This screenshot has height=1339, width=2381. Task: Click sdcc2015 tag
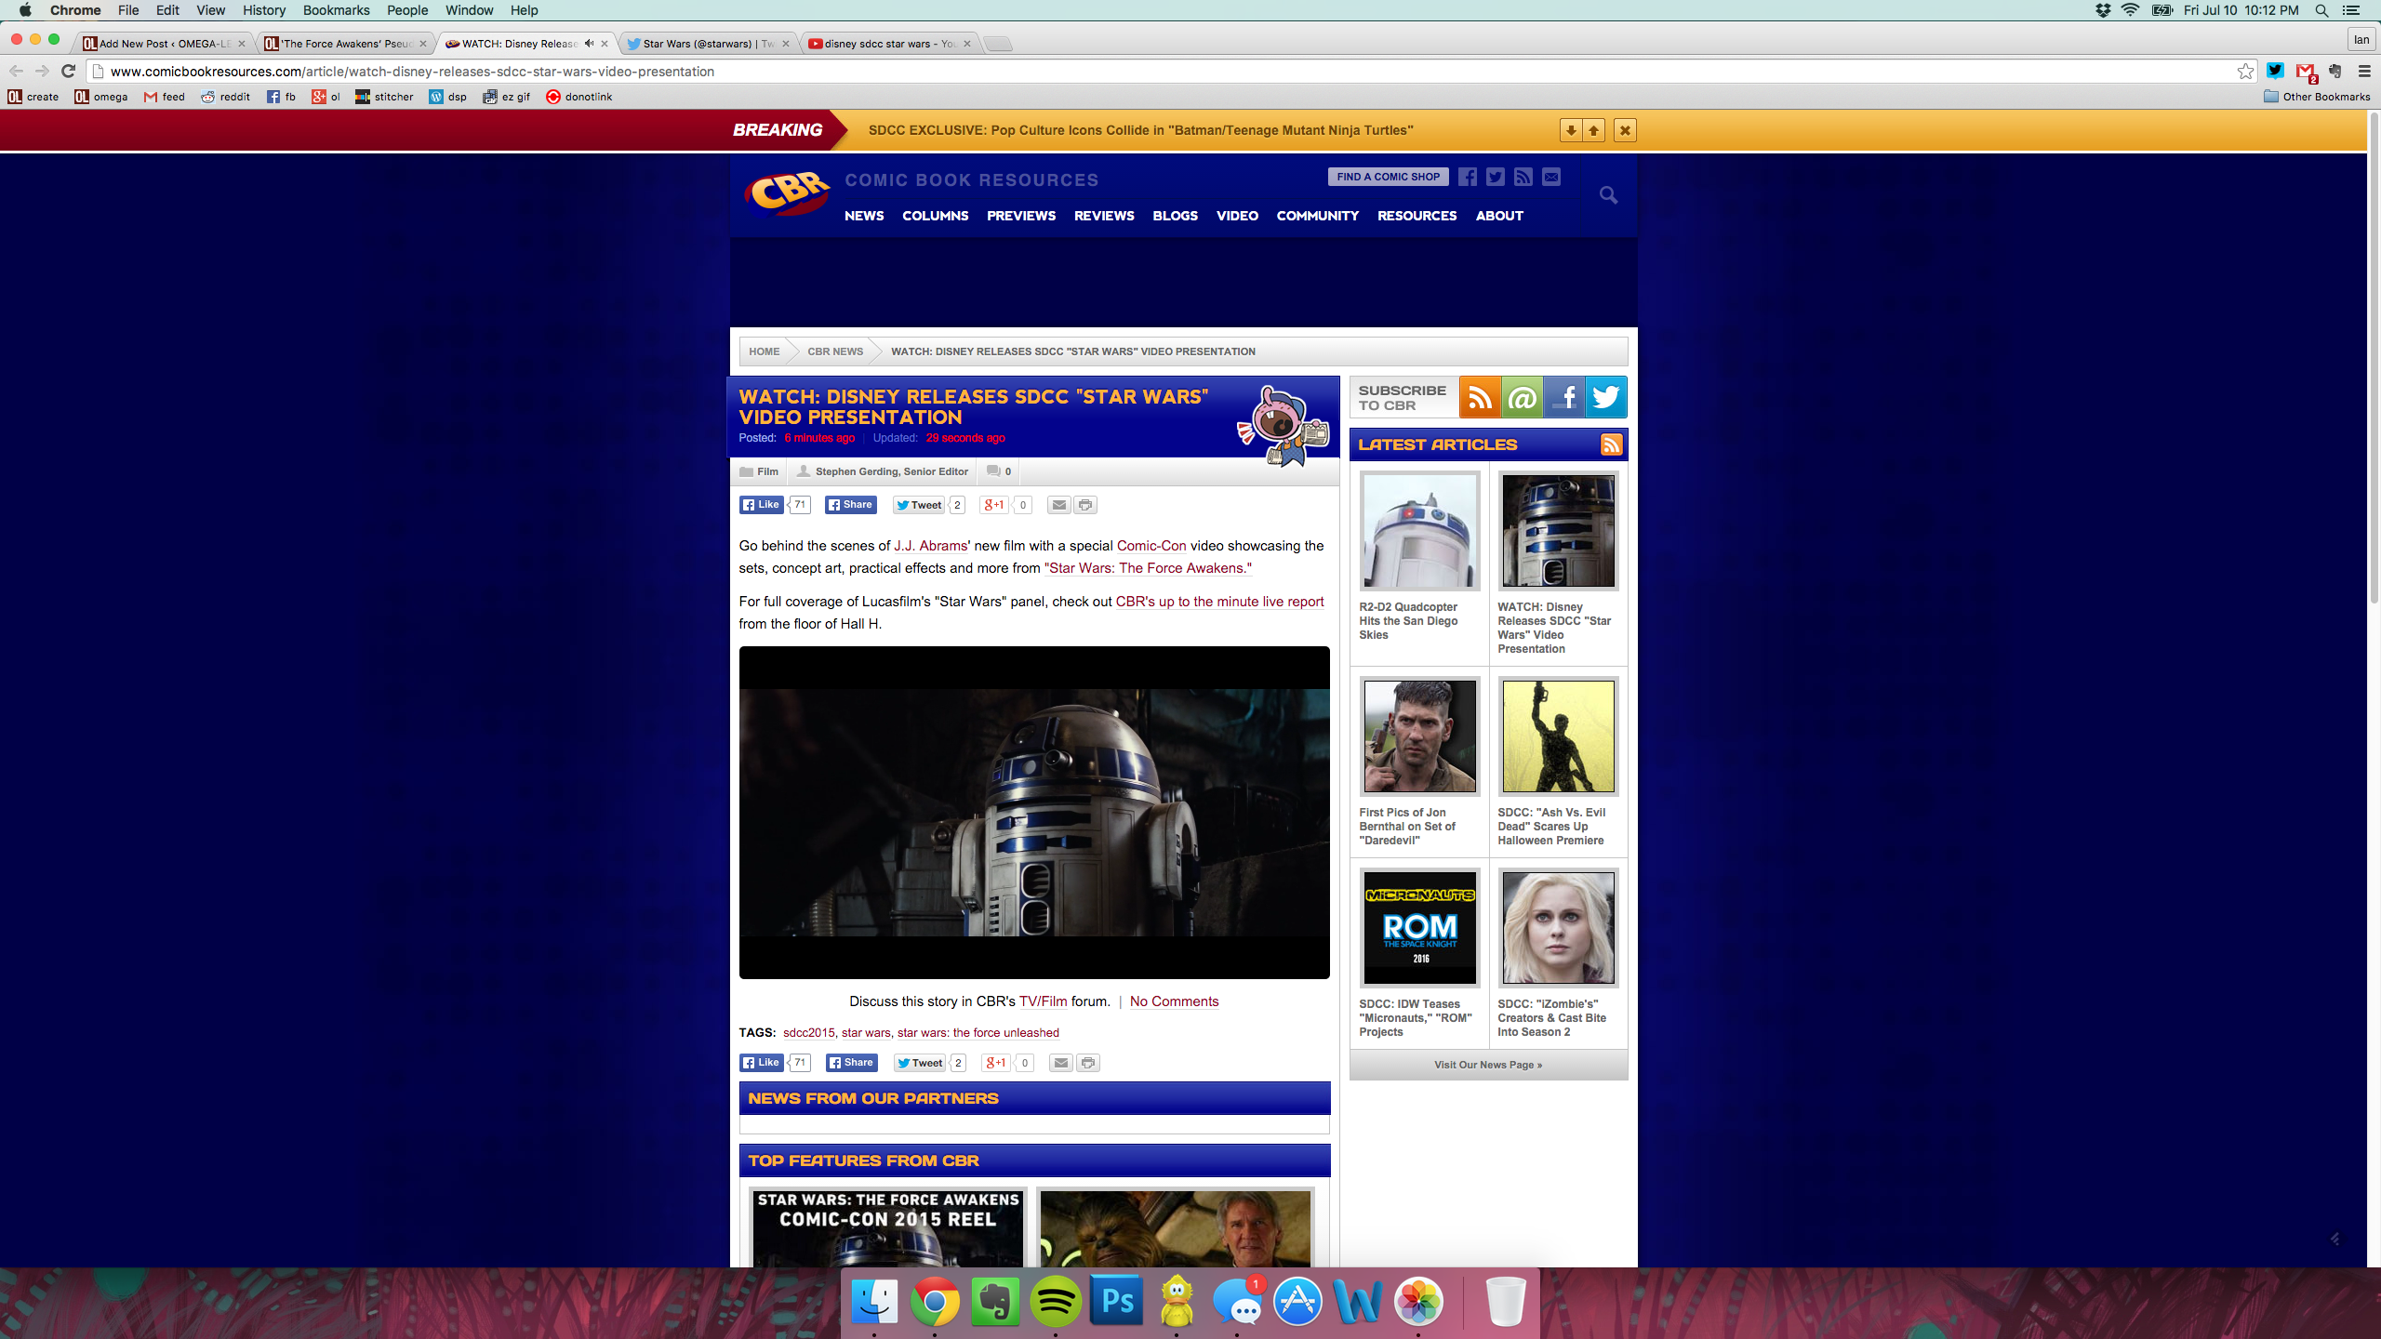coord(808,1033)
